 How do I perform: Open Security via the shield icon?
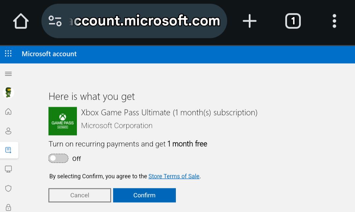point(8,188)
